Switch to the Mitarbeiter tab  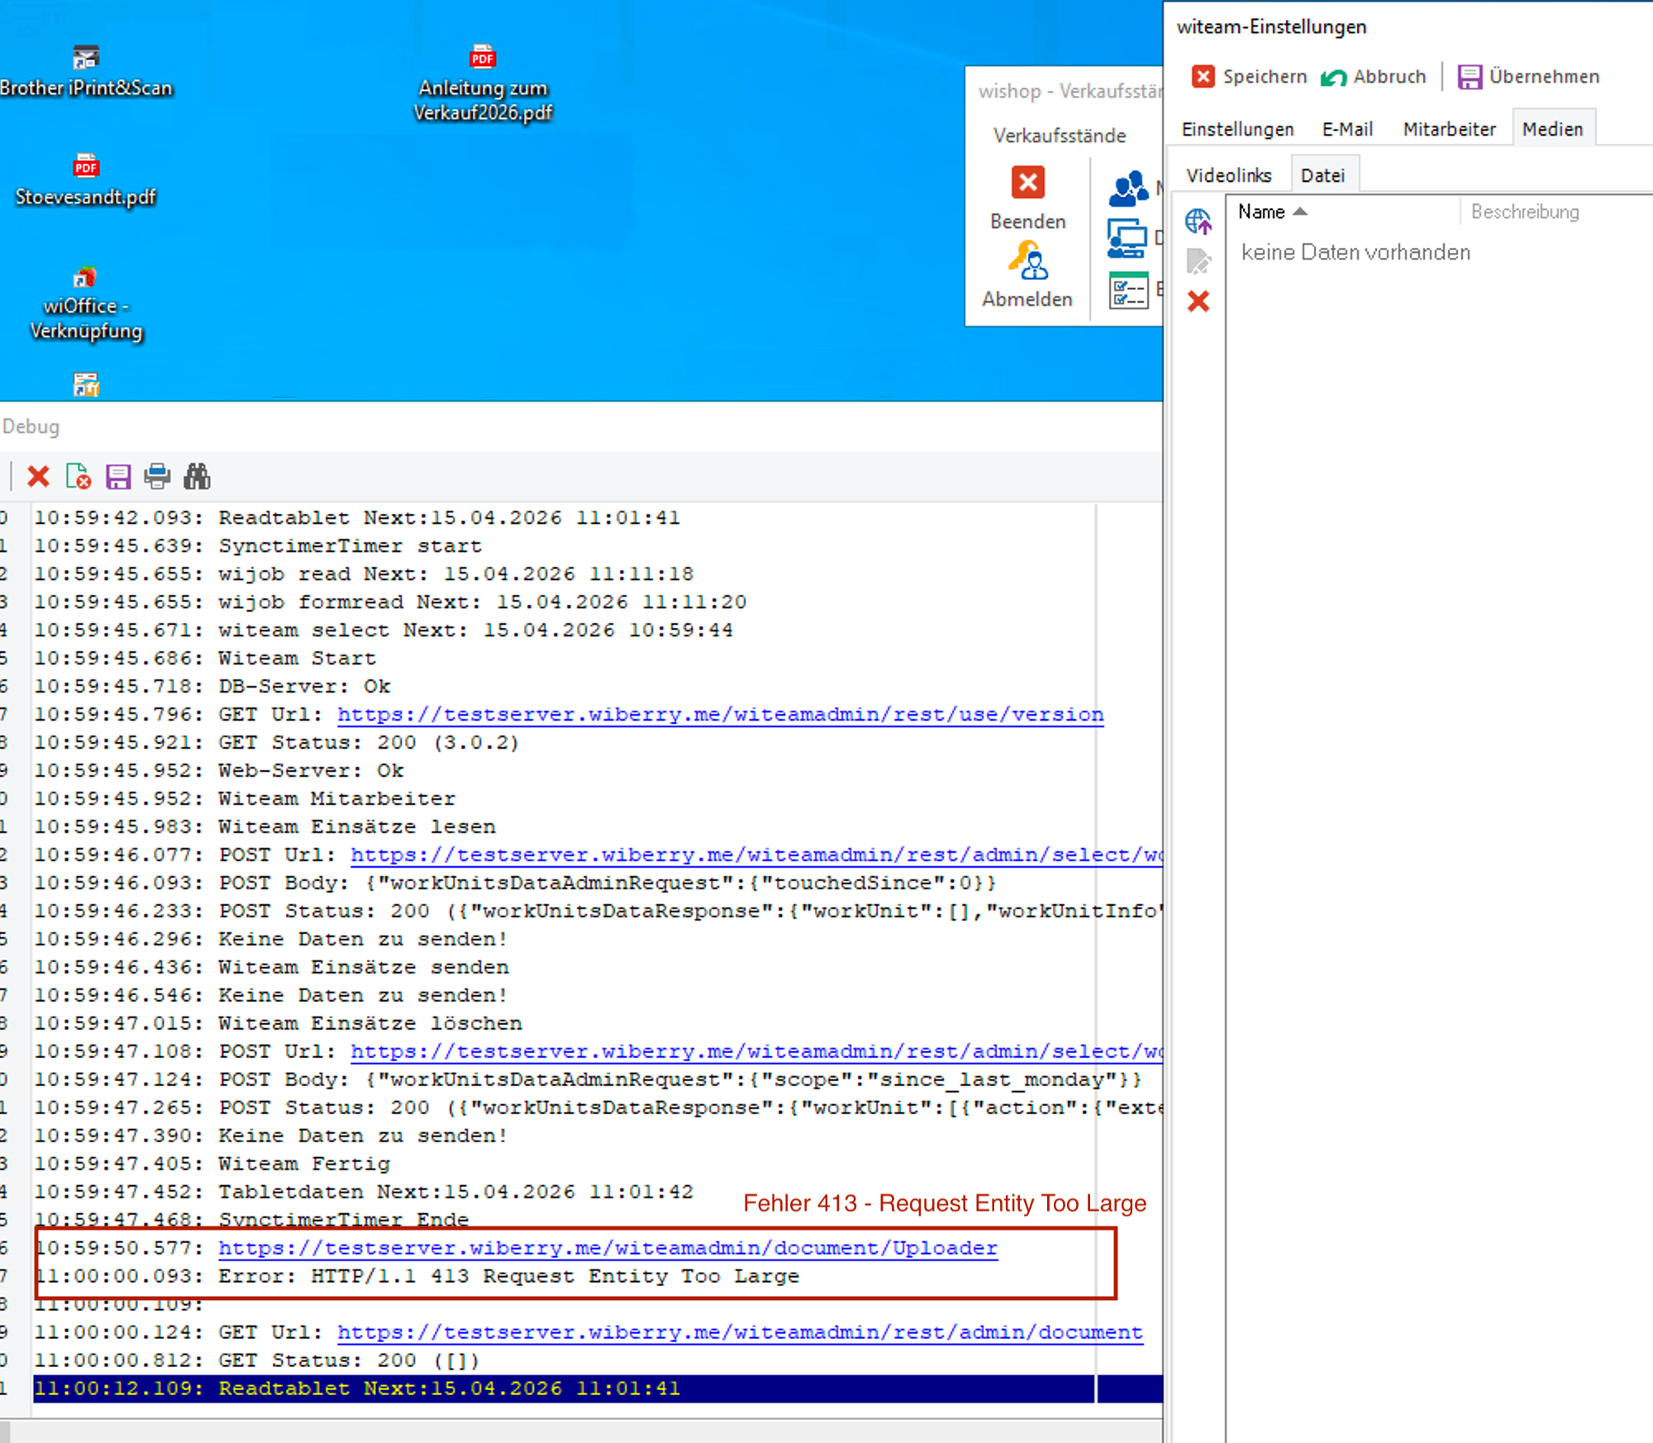click(1449, 130)
